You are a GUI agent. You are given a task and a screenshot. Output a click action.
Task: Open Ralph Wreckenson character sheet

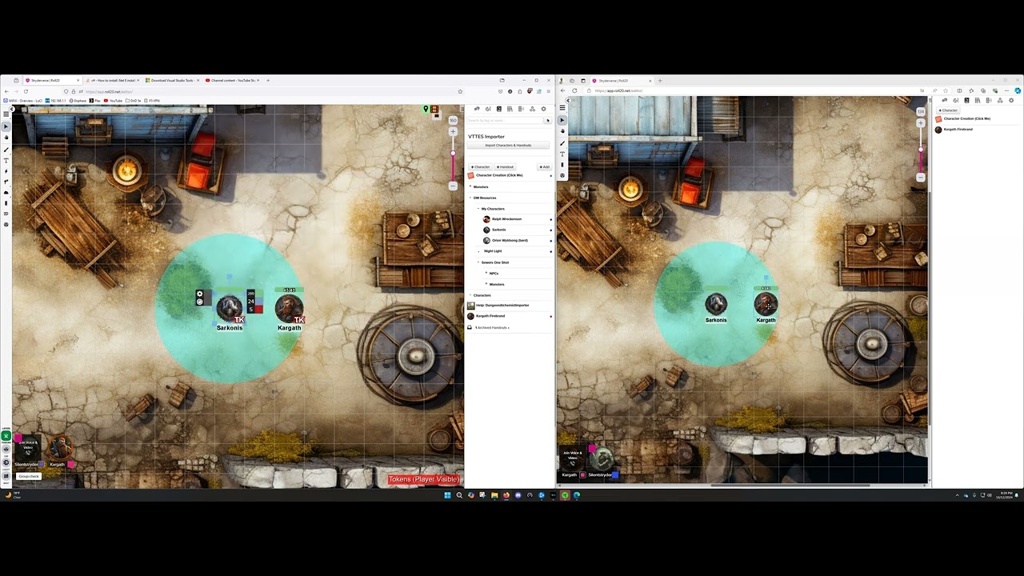[506, 219]
